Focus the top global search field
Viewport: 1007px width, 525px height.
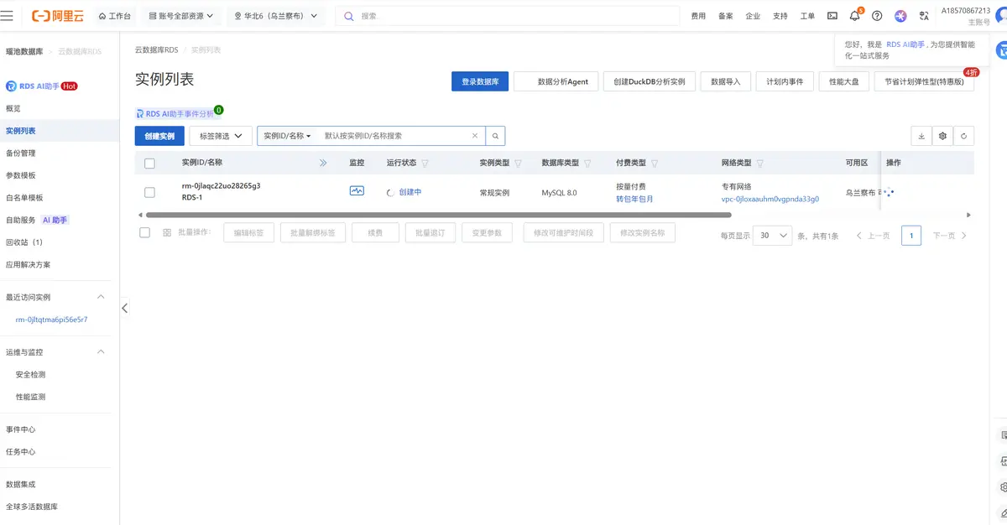click(508, 16)
